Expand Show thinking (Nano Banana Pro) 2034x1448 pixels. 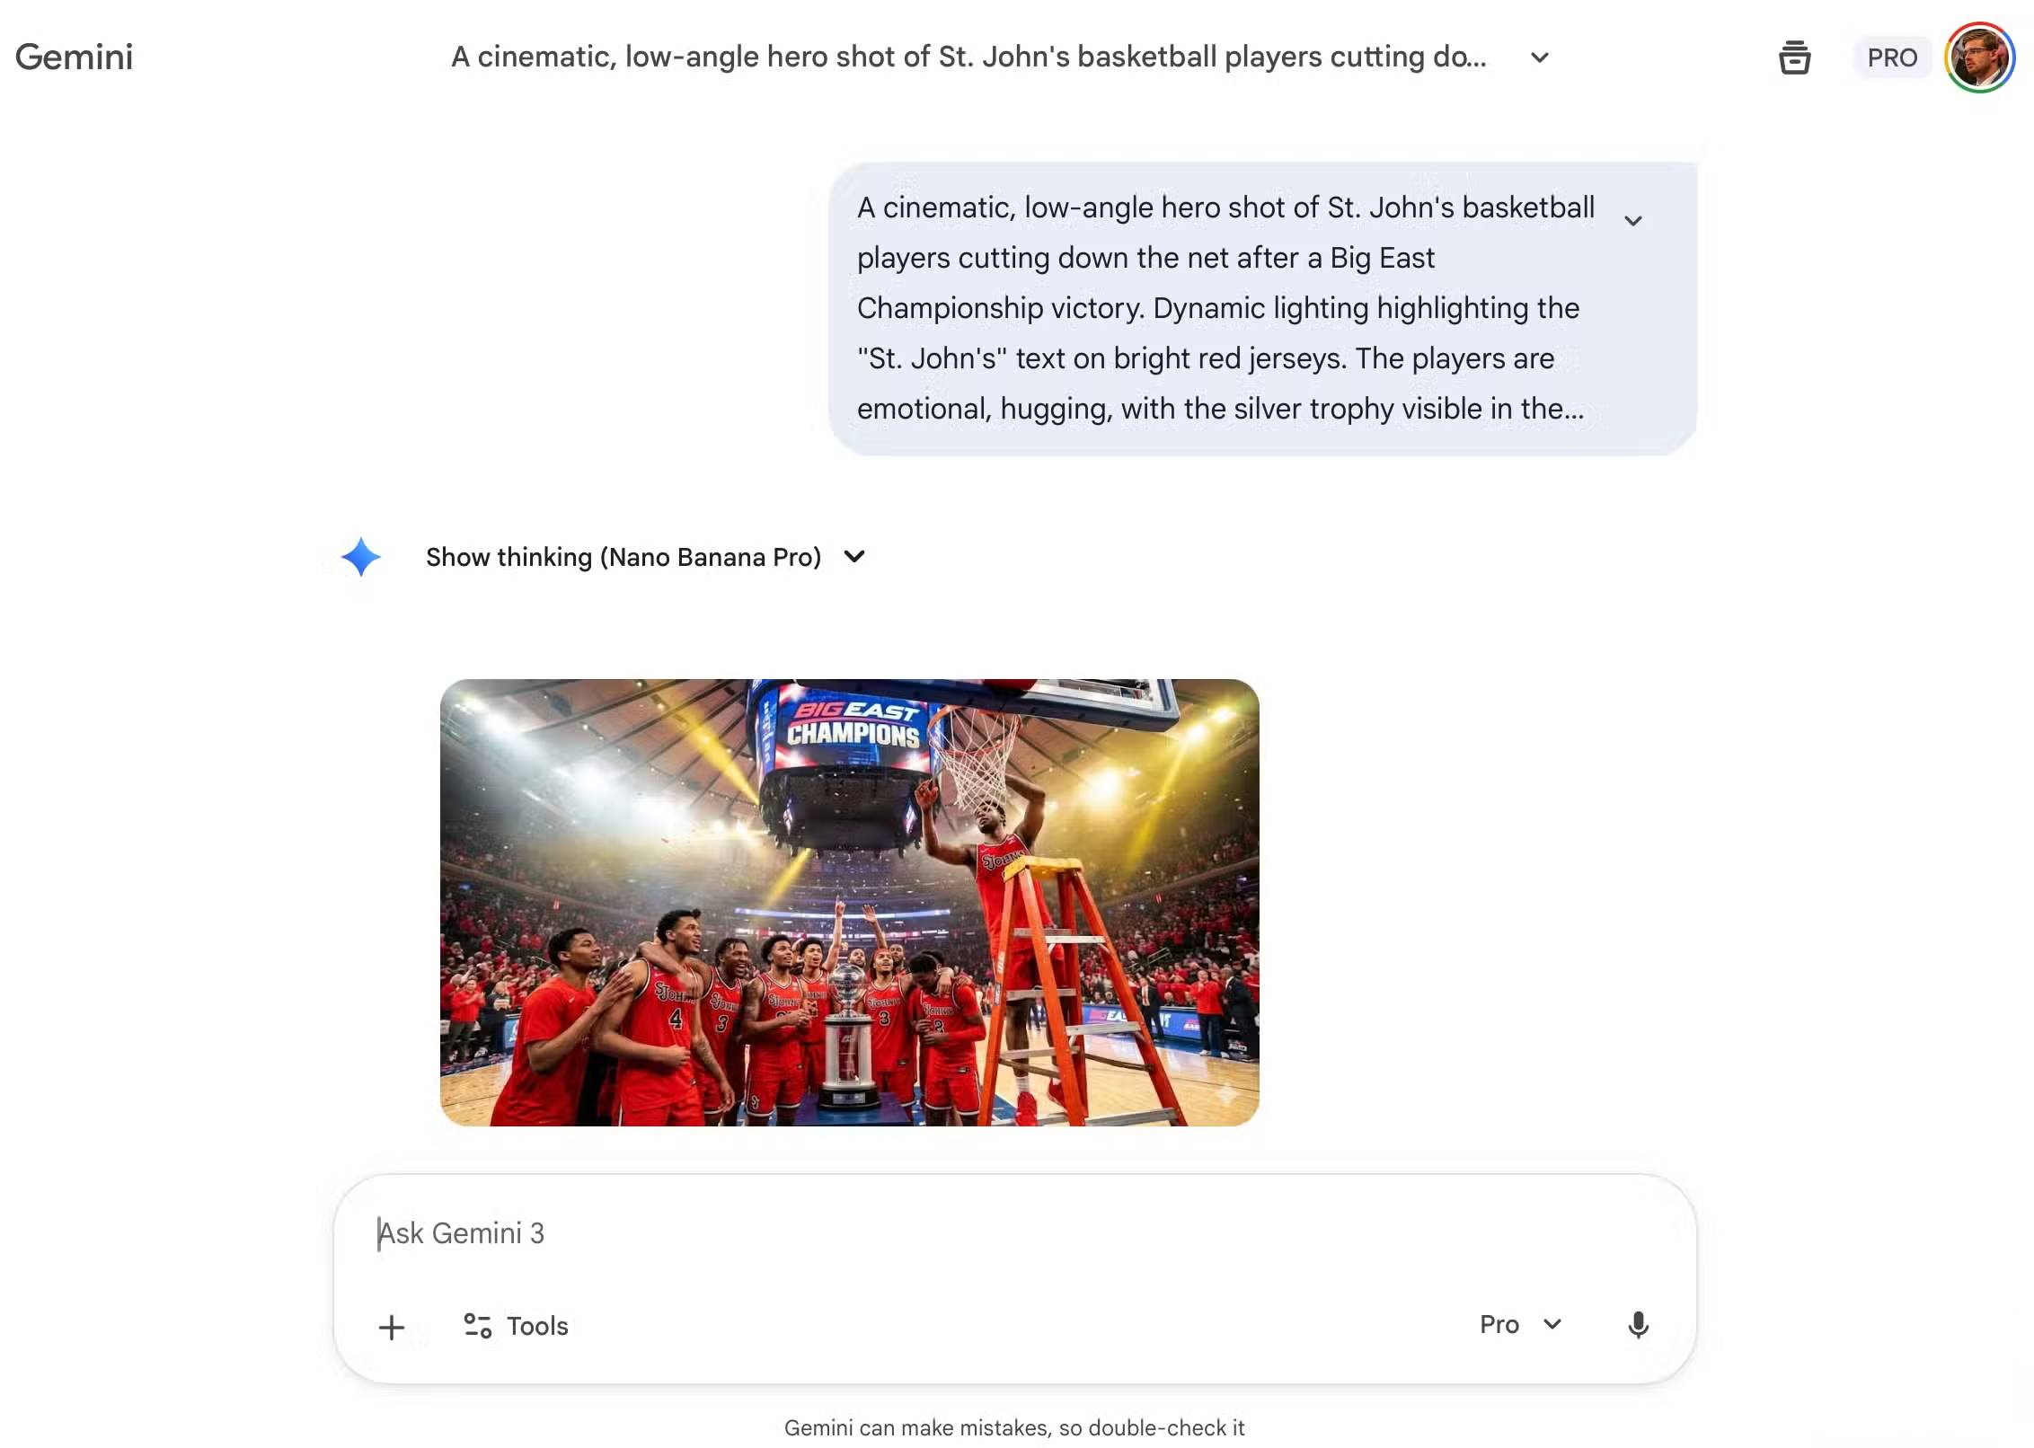click(x=645, y=557)
